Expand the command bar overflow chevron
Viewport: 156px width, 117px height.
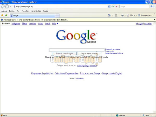[x=155, y=14]
